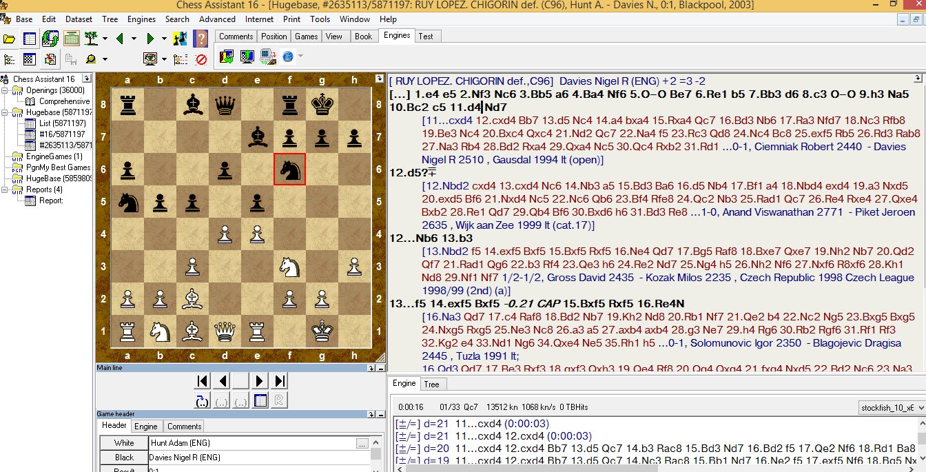
Task: Start a search using the magnifier icon
Action: pos(90,59)
